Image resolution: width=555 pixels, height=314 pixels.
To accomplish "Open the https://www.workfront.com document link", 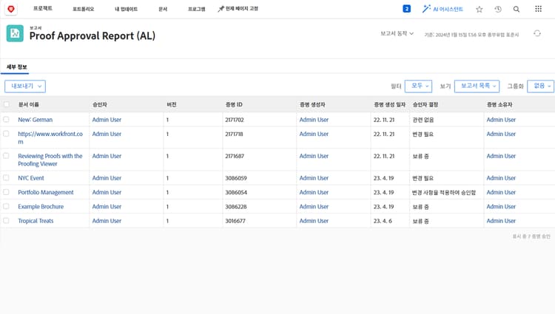I will [50, 137].
